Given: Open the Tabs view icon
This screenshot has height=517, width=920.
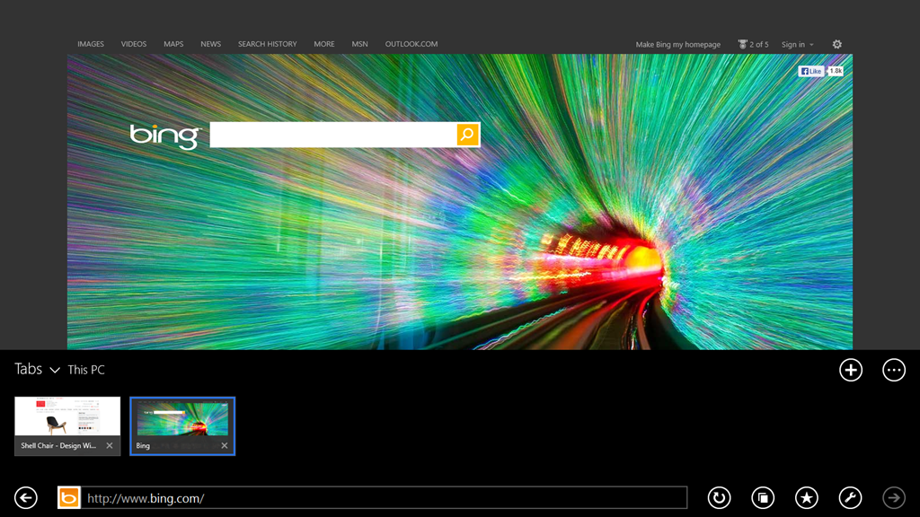Looking at the screenshot, I should 763,497.
